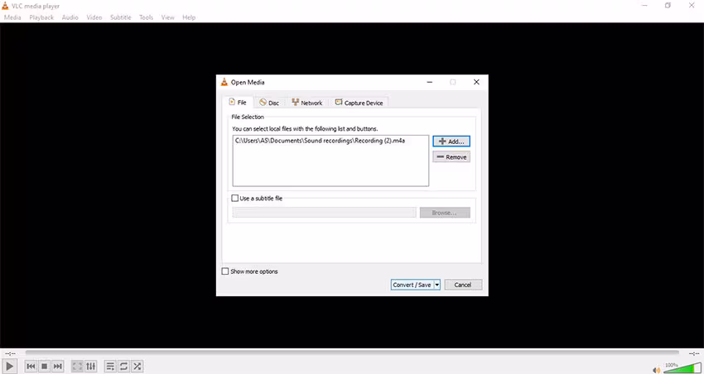Enable the Show more options checkbox
Image resolution: width=704 pixels, height=374 pixels.
(225, 271)
